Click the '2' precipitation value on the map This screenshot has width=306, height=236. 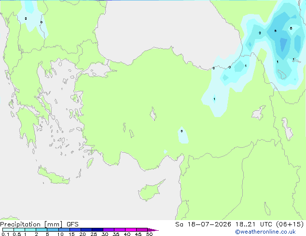click(x=260, y=33)
